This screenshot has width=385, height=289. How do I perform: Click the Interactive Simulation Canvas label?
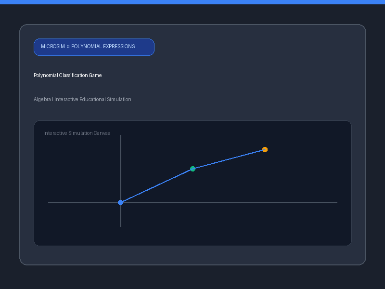pyautogui.click(x=77, y=133)
